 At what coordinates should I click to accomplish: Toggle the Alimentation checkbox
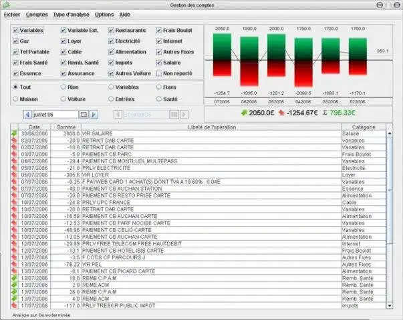[x=111, y=52]
